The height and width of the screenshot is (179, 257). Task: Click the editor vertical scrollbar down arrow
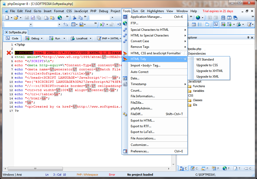(173, 165)
